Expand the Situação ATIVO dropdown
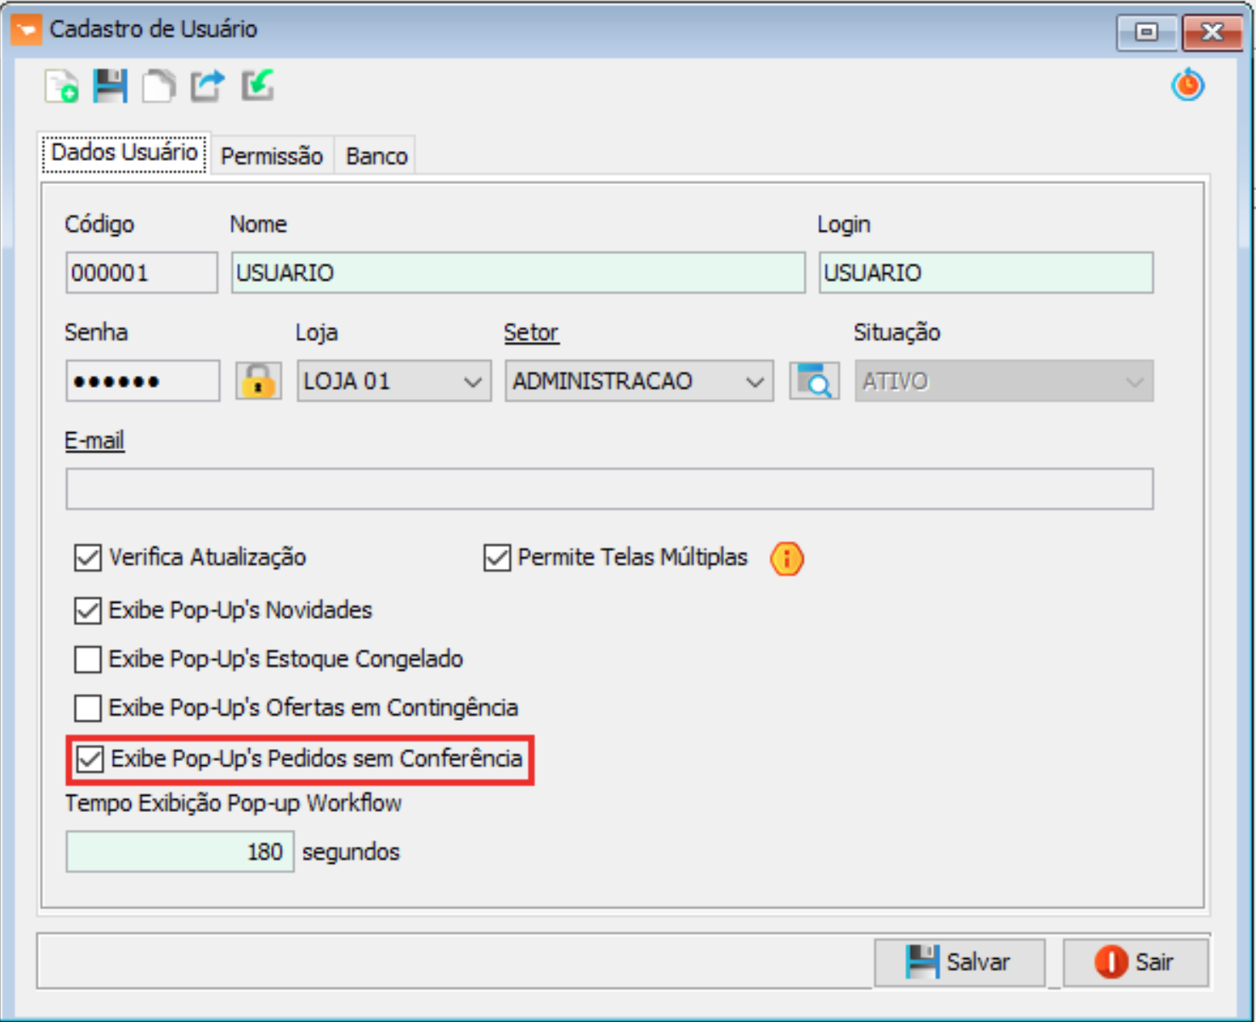Image resolution: width=1256 pixels, height=1022 pixels. 1134,381
